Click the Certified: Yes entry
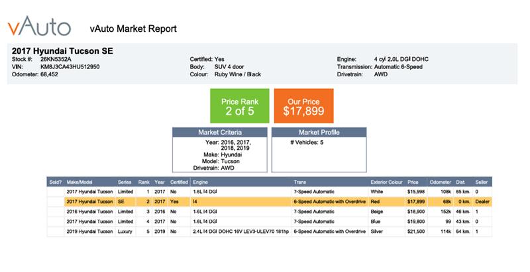This screenshot has width=530, height=272. (x=207, y=59)
